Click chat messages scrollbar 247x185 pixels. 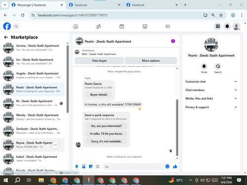click(x=177, y=127)
